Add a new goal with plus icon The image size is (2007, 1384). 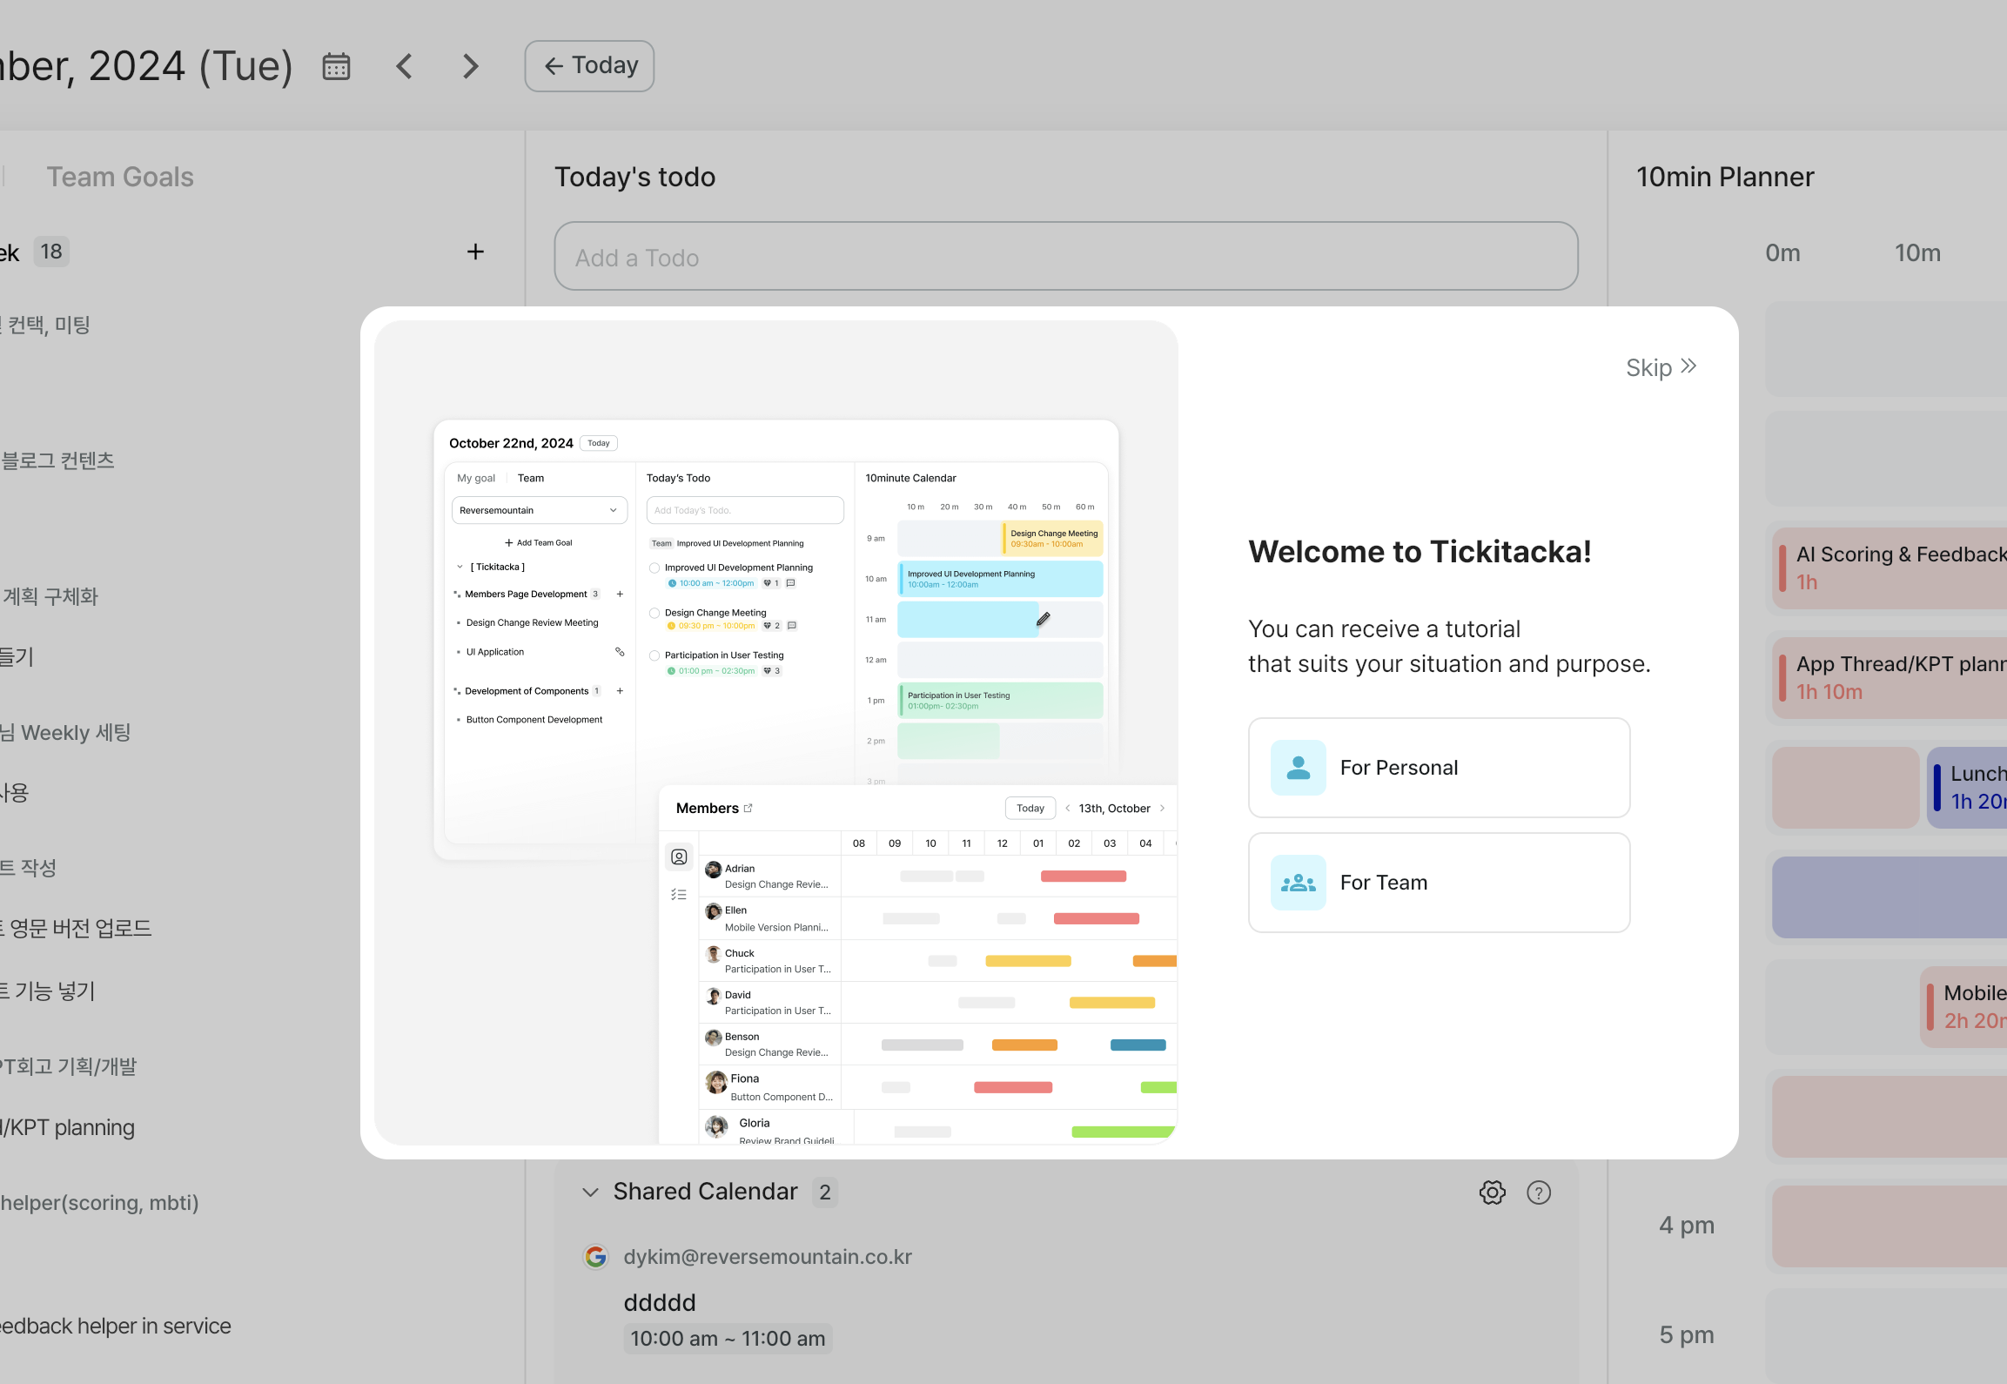[475, 252]
